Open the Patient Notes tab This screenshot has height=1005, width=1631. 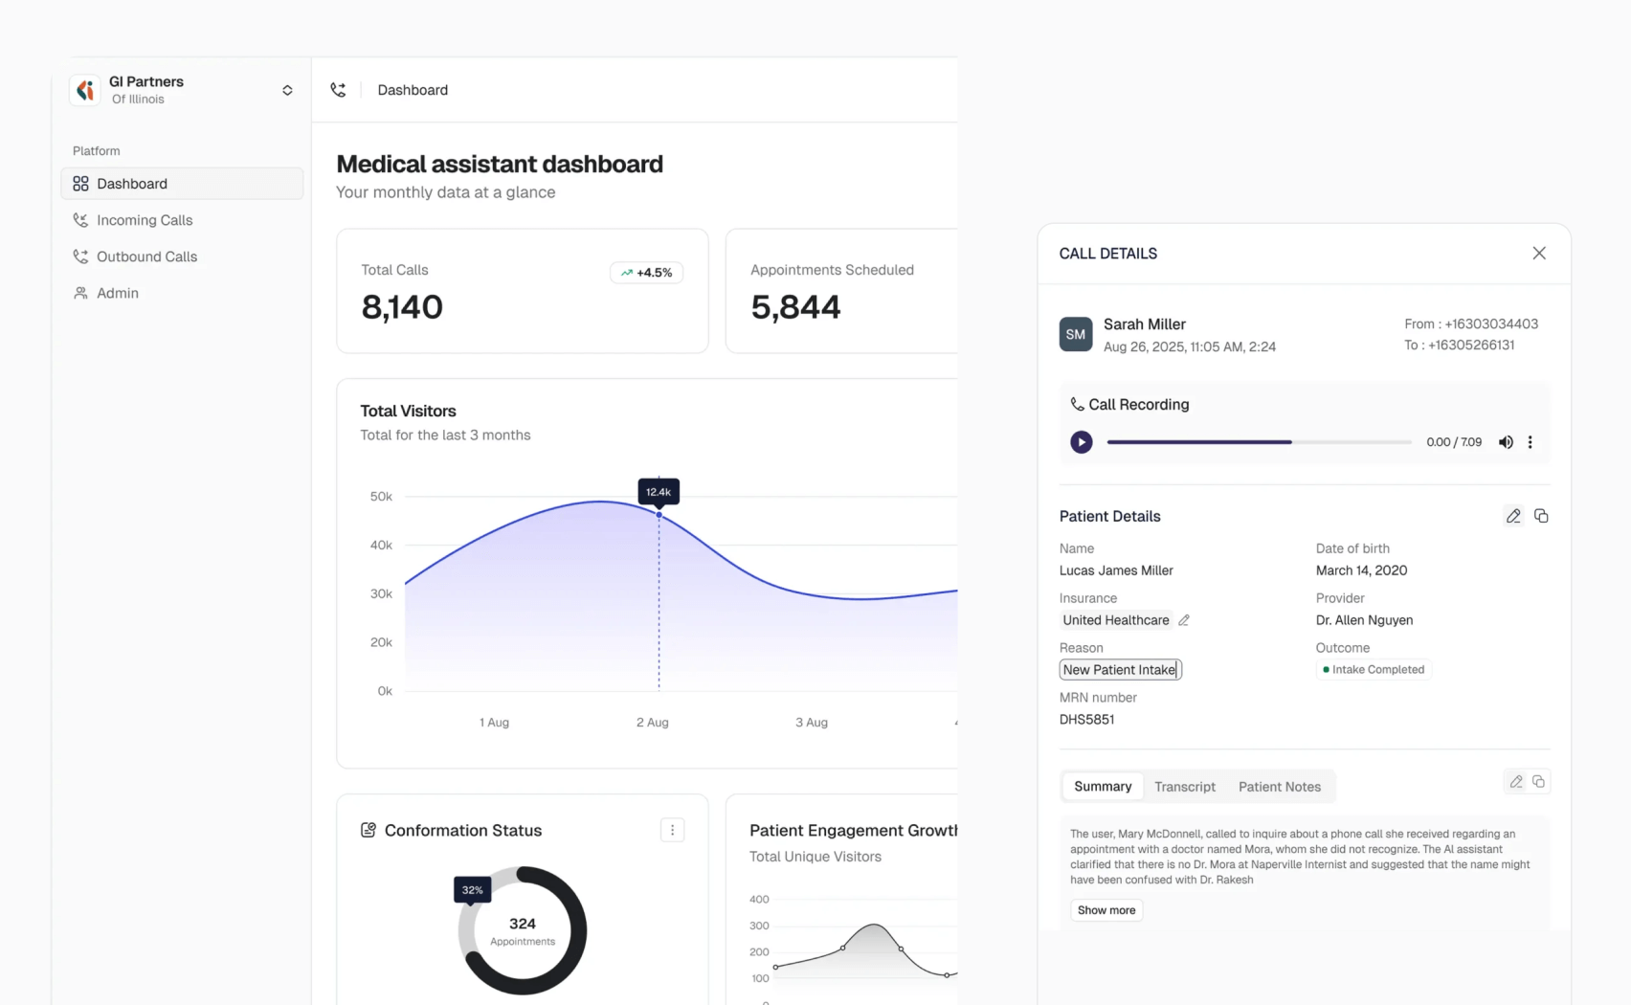pos(1279,787)
